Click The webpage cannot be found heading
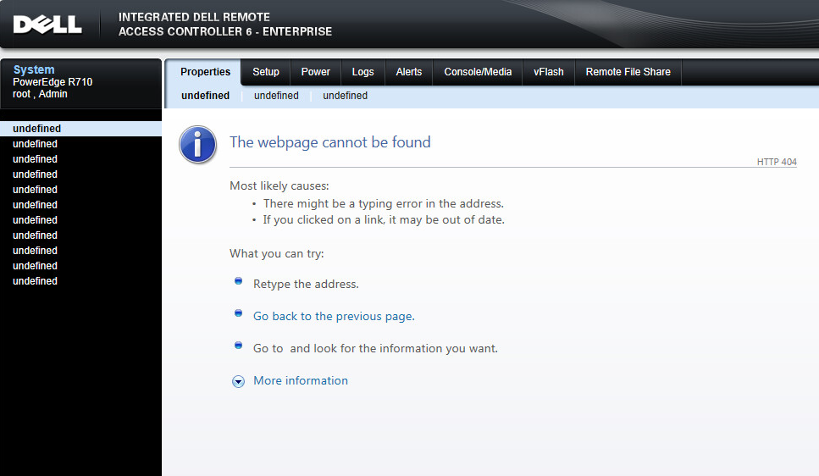 tap(330, 142)
